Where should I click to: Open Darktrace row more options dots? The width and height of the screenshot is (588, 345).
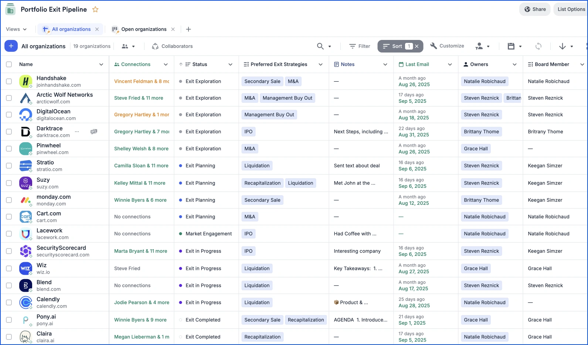pyautogui.click(x=77, y=132)
